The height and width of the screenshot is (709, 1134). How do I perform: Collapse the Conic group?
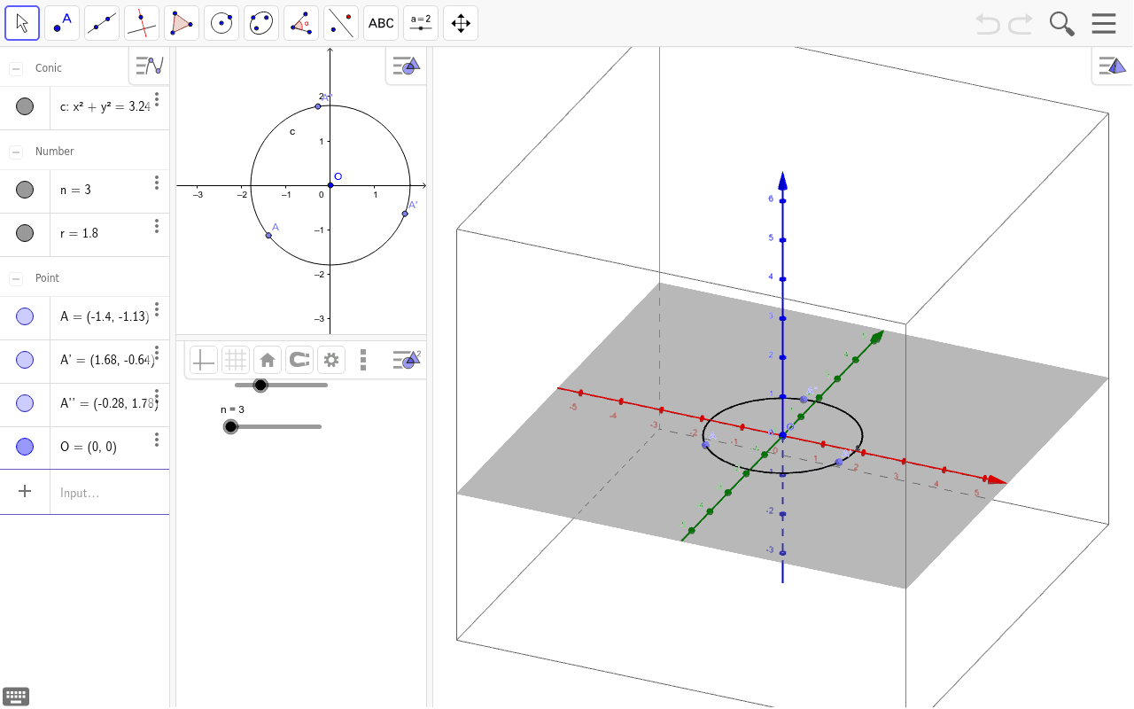(x=16, y=68)
